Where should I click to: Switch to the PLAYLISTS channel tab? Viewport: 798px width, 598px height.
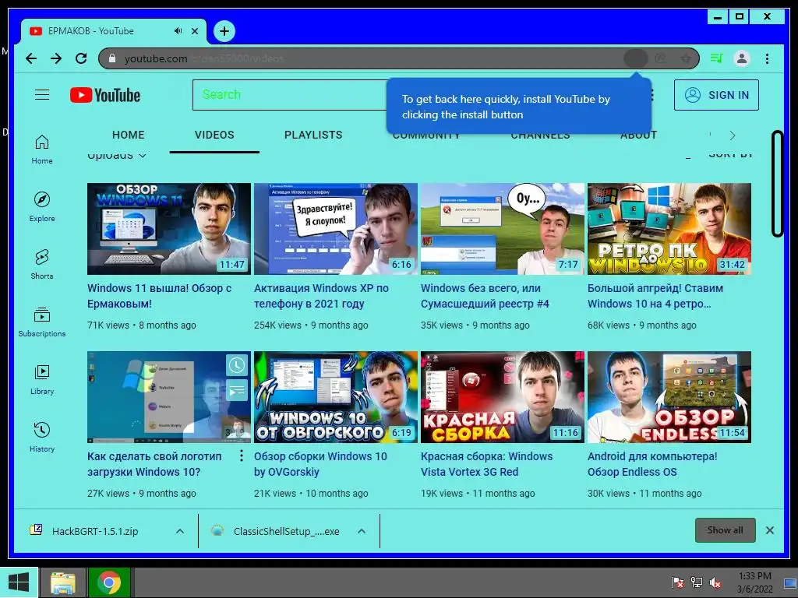(313, 135)
